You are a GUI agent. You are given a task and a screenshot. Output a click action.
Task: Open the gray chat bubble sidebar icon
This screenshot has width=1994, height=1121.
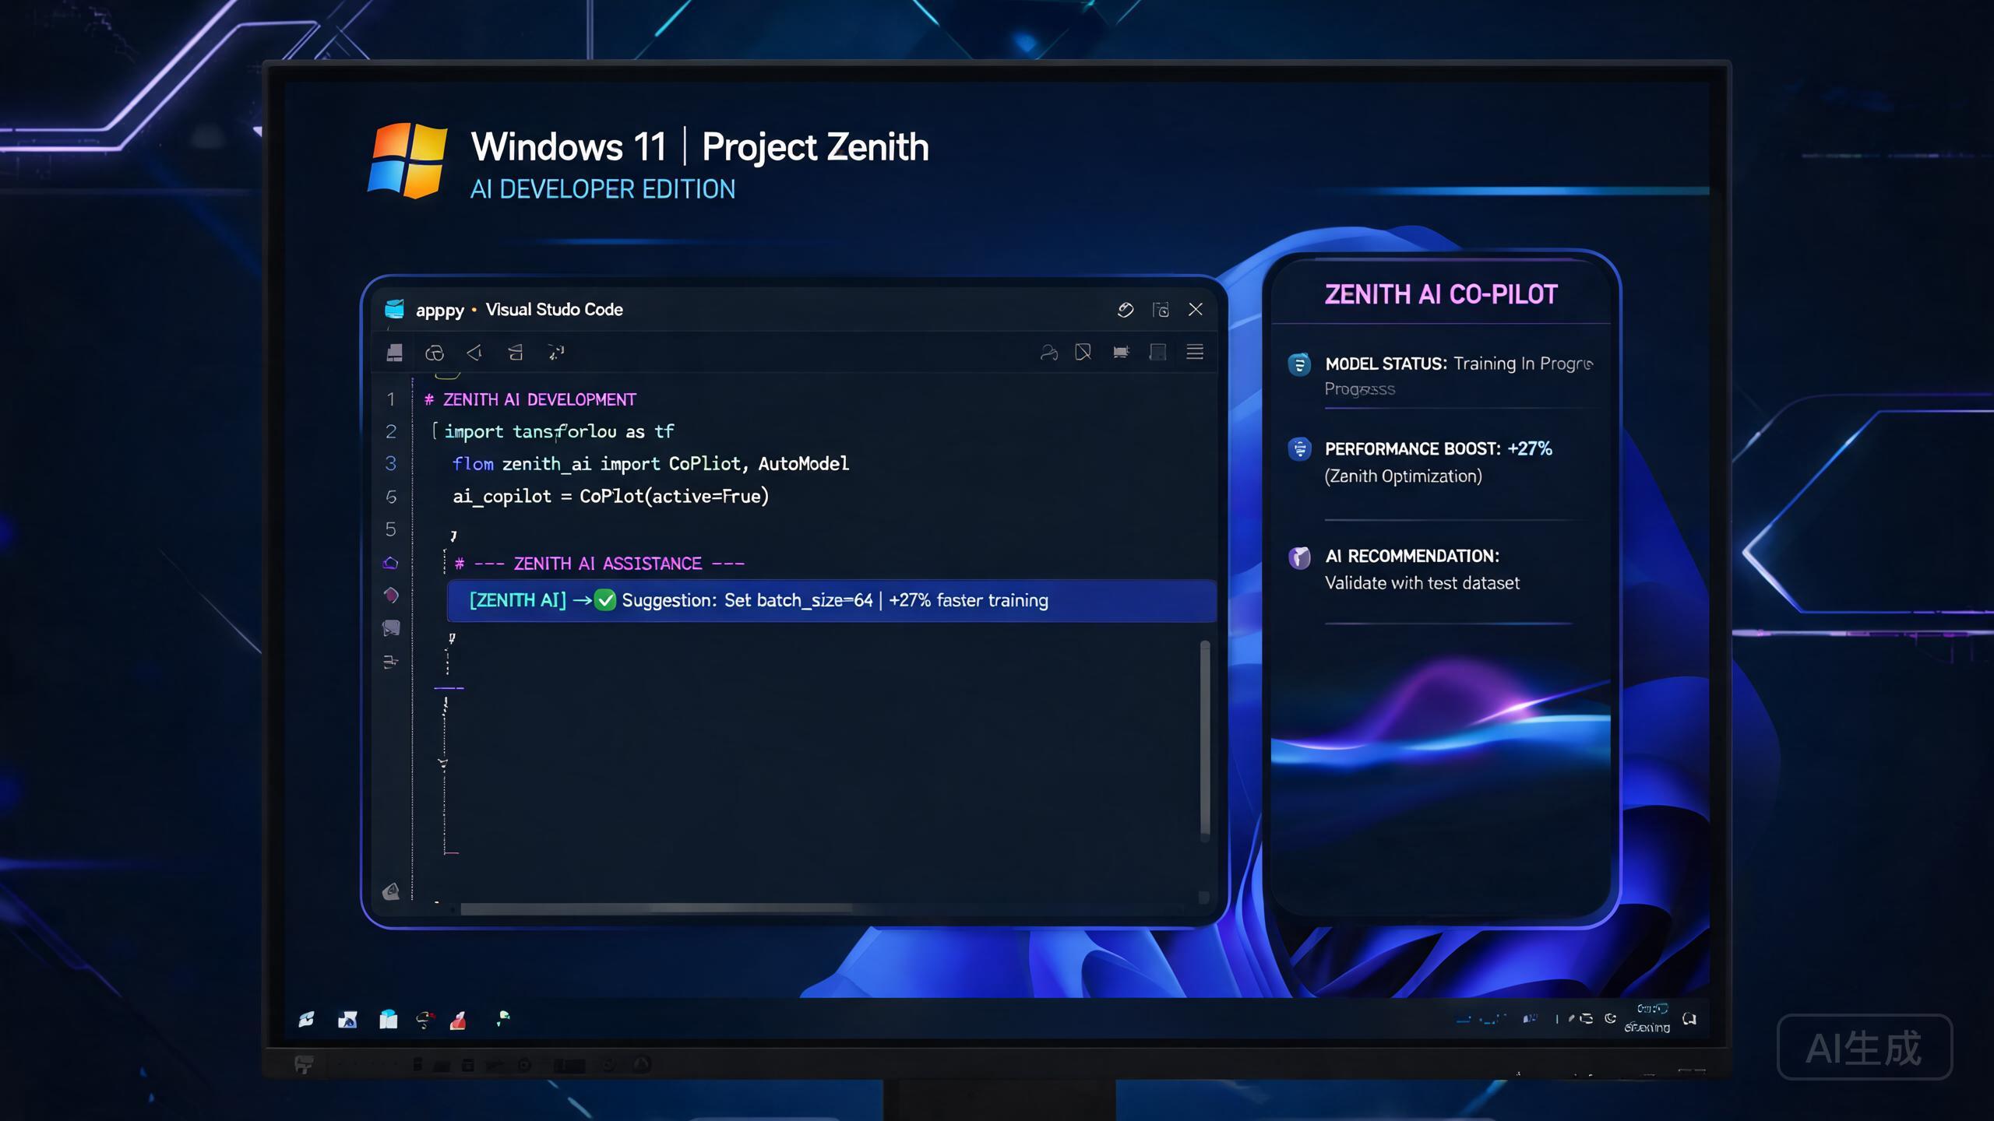pos(391,628)
